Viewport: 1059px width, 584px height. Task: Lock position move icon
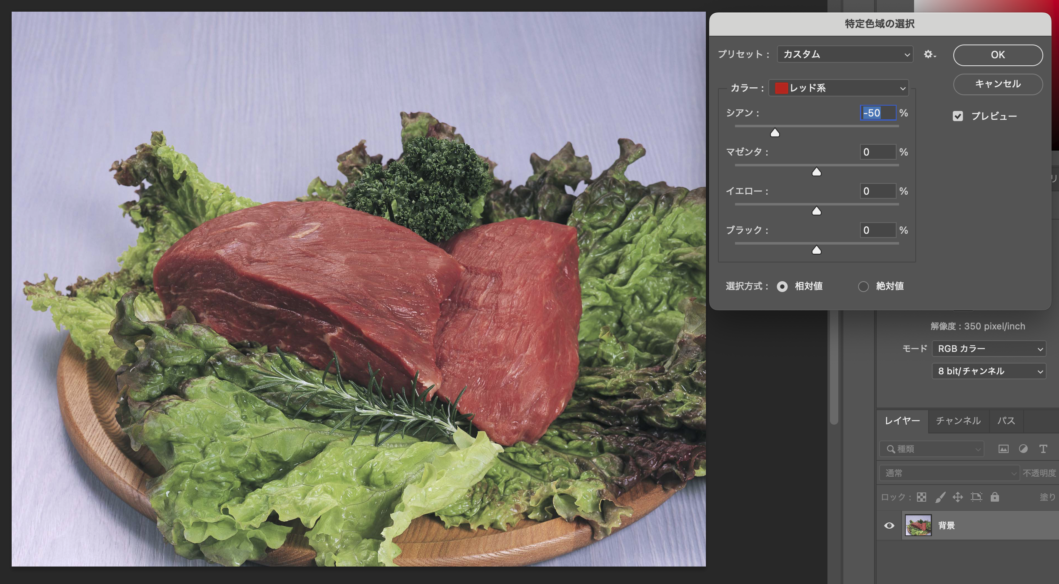tap(958, 497)
